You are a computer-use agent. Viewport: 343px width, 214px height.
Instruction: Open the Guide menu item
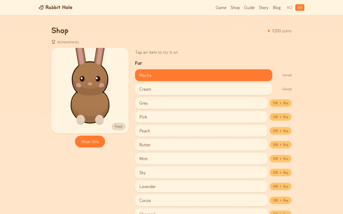click(x=249, y=7)
